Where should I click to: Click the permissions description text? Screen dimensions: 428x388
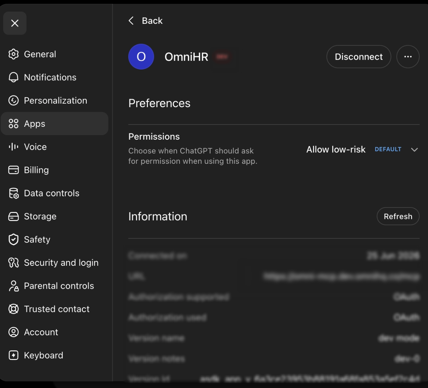click(193, 156)
